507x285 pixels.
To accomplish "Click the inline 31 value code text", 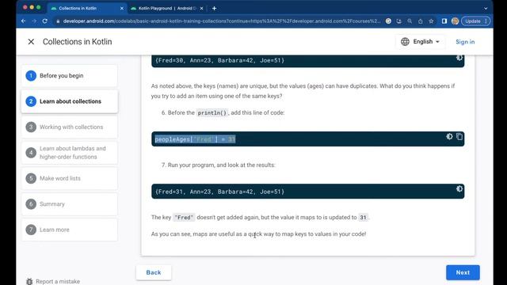I will [x=363, y=218].
